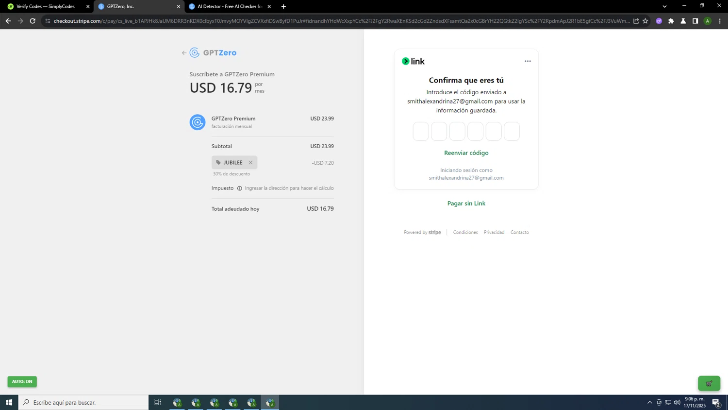The image size is (728, 410).
Task: Open the notifications center icon
Action: click(x=716, y=402)
